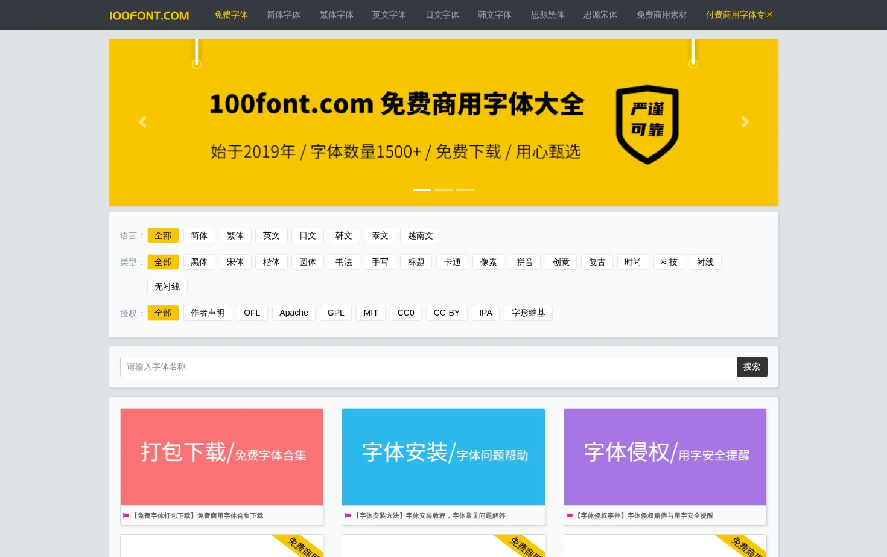Filter type by 书法
The width and height of the screenshot is (887, 557).
click(344, 262)
